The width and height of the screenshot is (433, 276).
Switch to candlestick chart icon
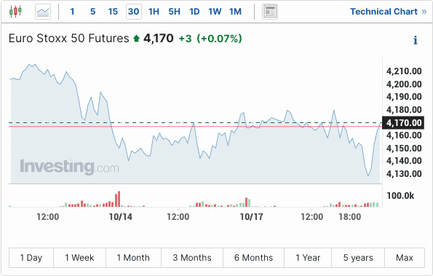15,12
